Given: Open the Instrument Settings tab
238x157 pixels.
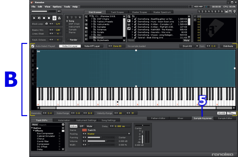Looking at the screenshot, I should click(86, 120).
